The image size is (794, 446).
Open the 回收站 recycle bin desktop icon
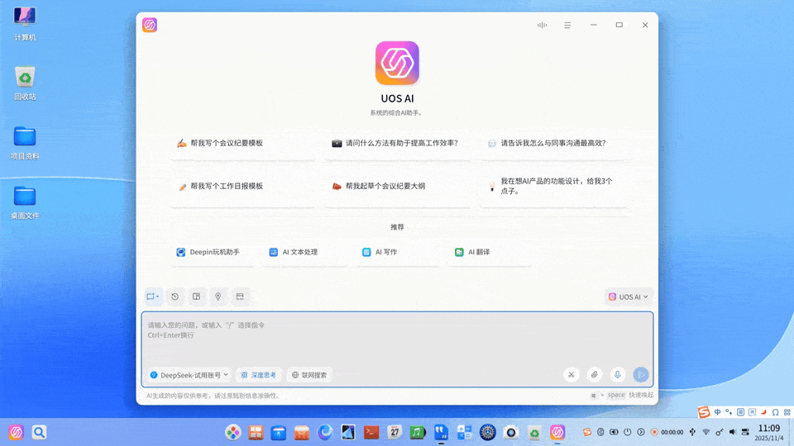coord(25,83)
